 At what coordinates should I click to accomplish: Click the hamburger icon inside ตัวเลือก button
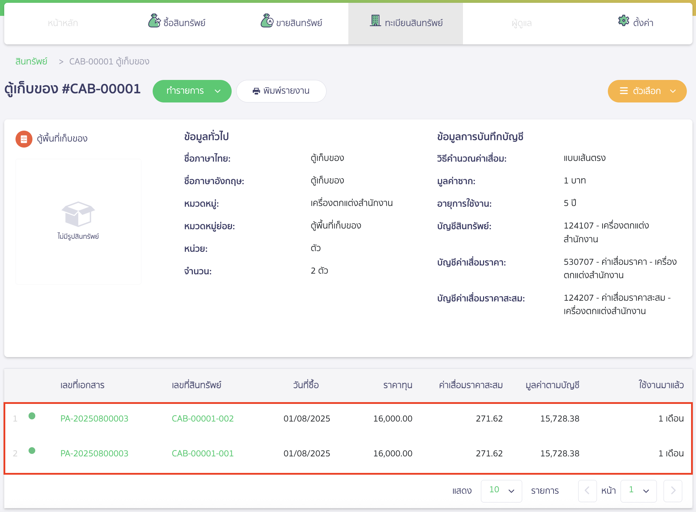pos(624,91)
